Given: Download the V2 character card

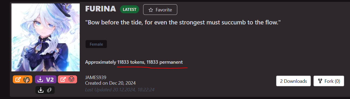Looking at the screenshot, I should pyautogui.click(x=46, y=79).
